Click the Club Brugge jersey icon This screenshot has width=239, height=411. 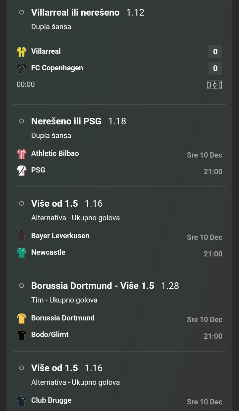pyautogui.click(x=22, y=401)
